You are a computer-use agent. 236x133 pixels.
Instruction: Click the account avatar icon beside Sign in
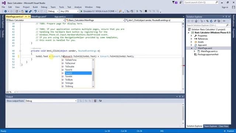(x=233, y=7)
